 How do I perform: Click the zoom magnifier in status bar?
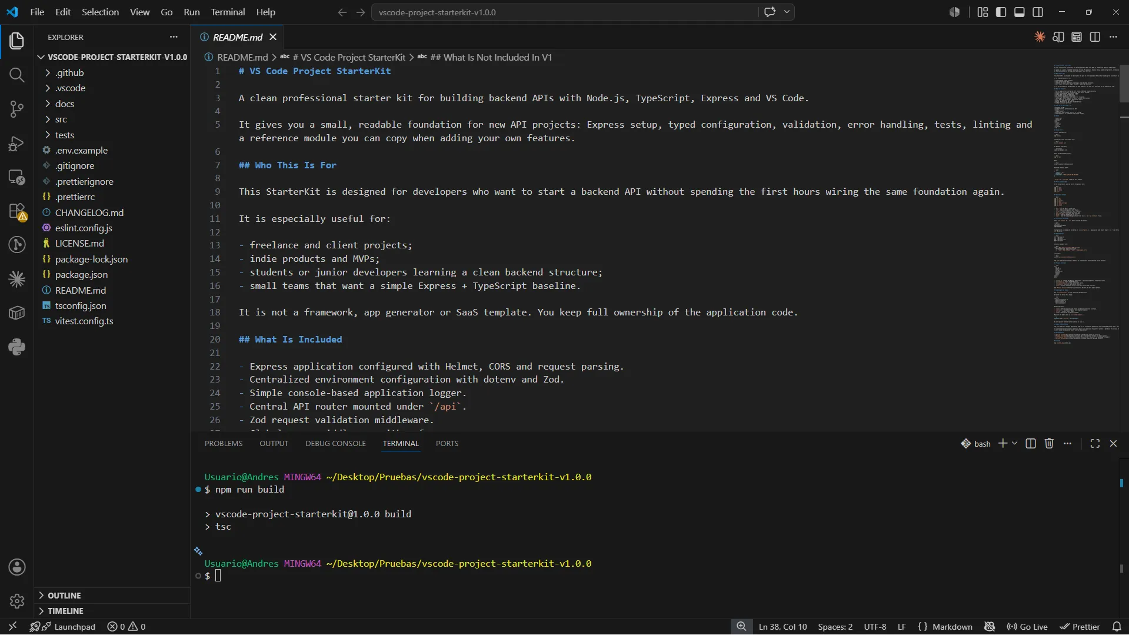click(x=741, y=627)
